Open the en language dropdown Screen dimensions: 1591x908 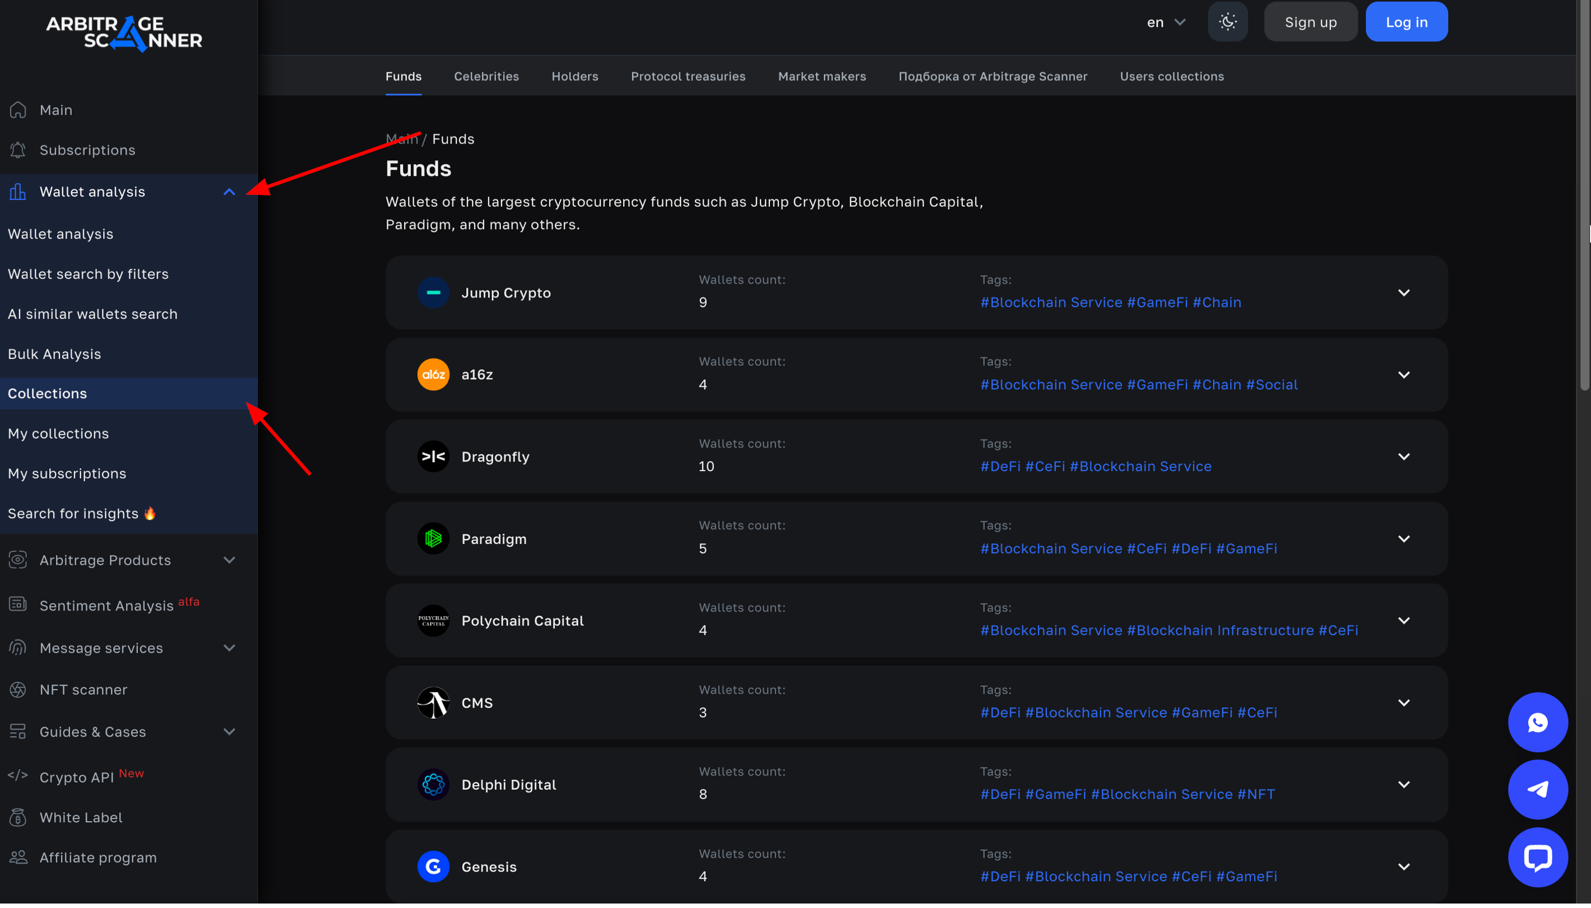[1166, 22]
